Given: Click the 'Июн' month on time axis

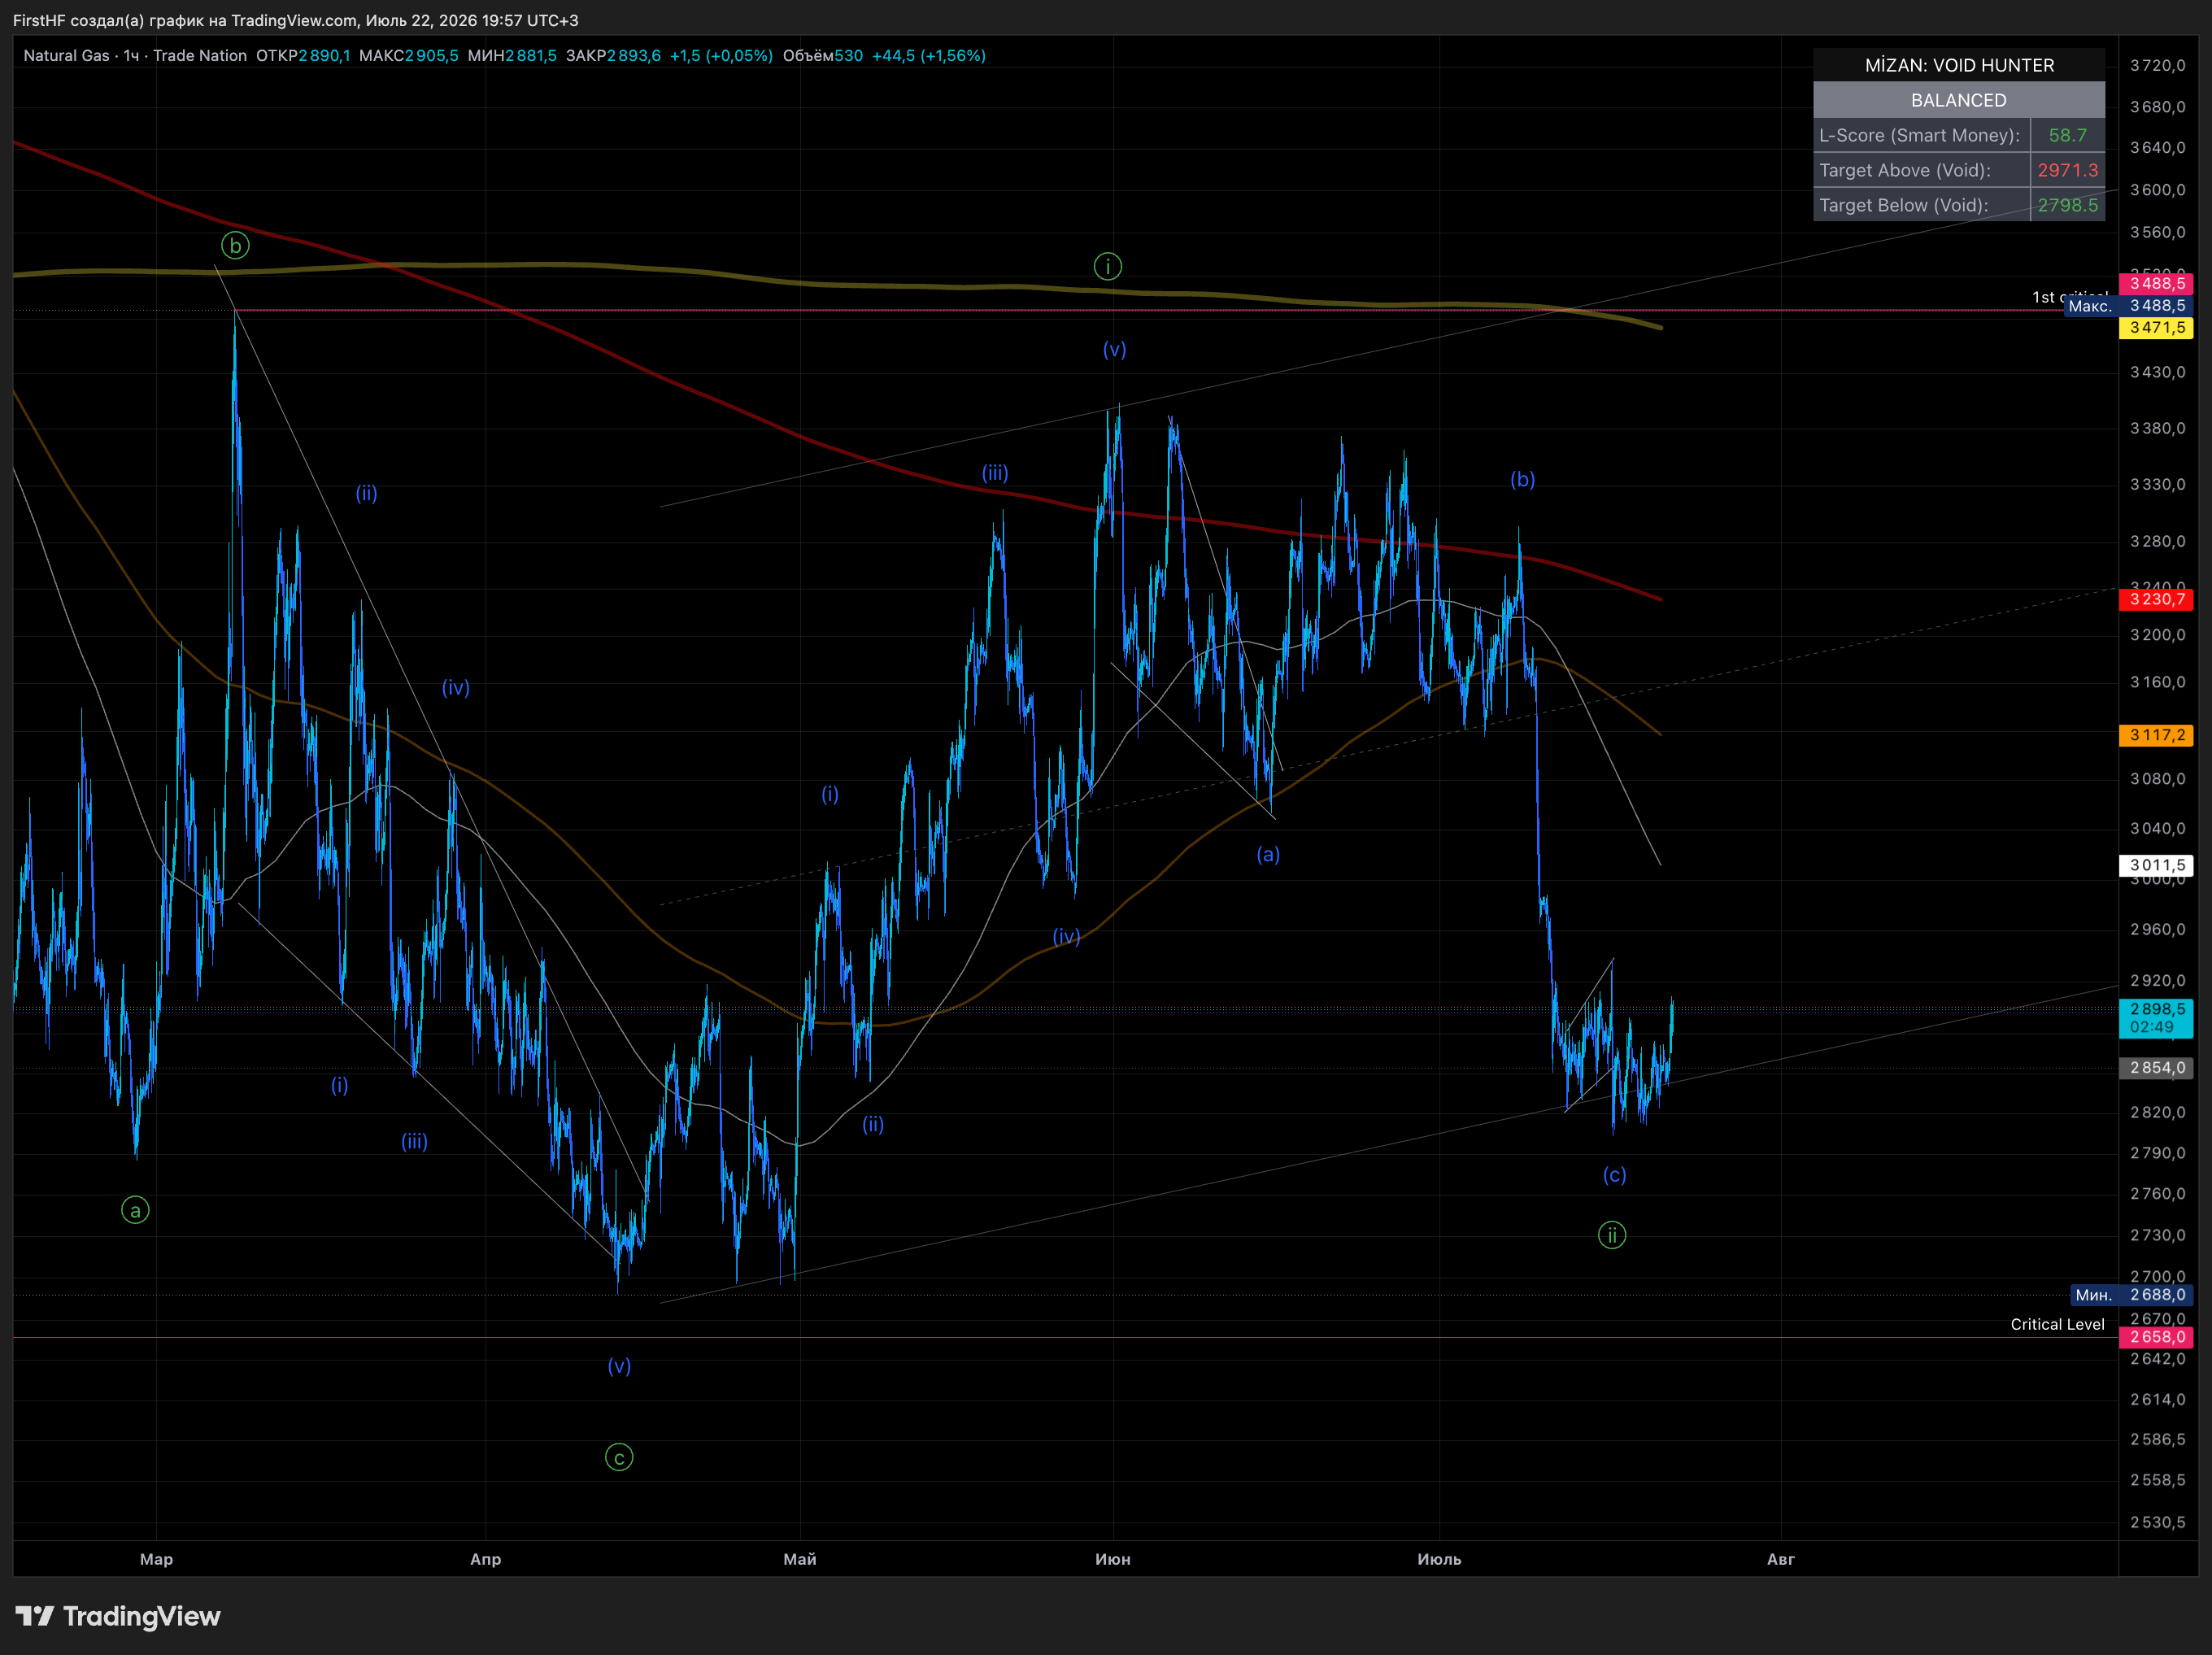Looking at the screenshot, I should pyautogui.click(x=1113, y=1559).
